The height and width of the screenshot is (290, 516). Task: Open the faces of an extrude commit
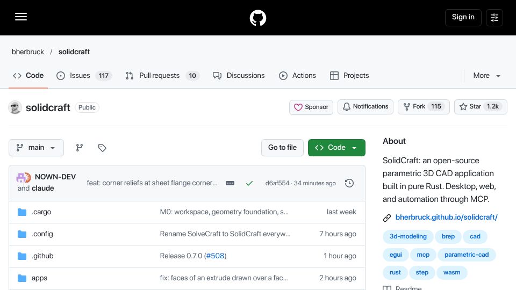coord(224,278)
